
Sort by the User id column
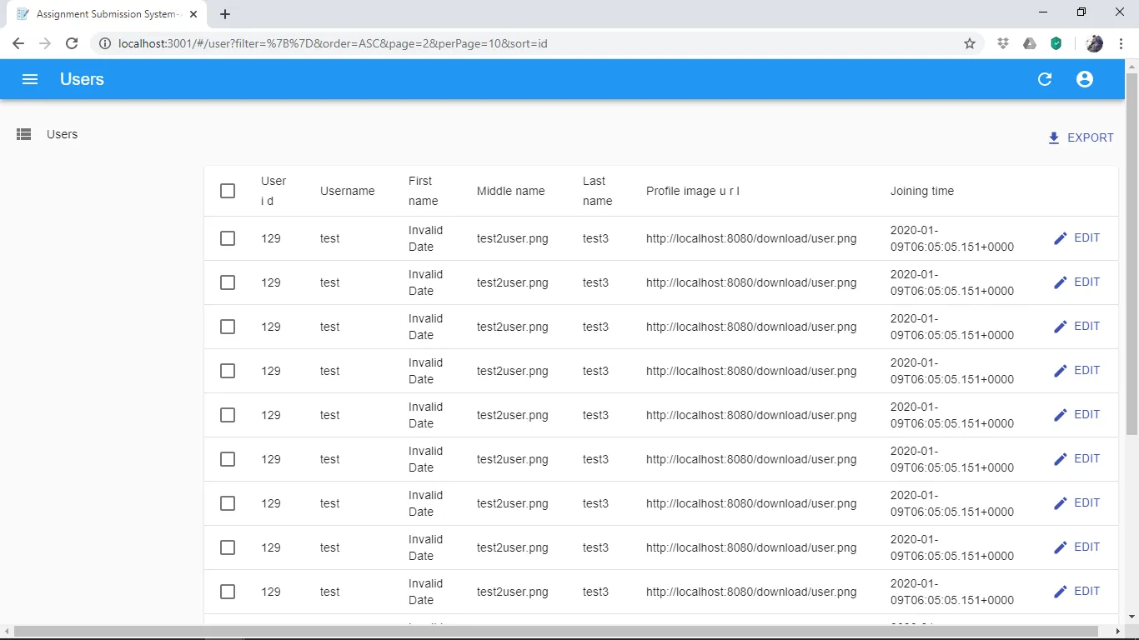(x=273, y=191)
